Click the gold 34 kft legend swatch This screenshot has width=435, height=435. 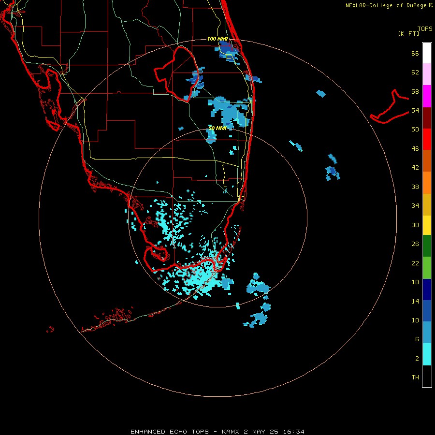pyautogui.click(x=427, y=204)
